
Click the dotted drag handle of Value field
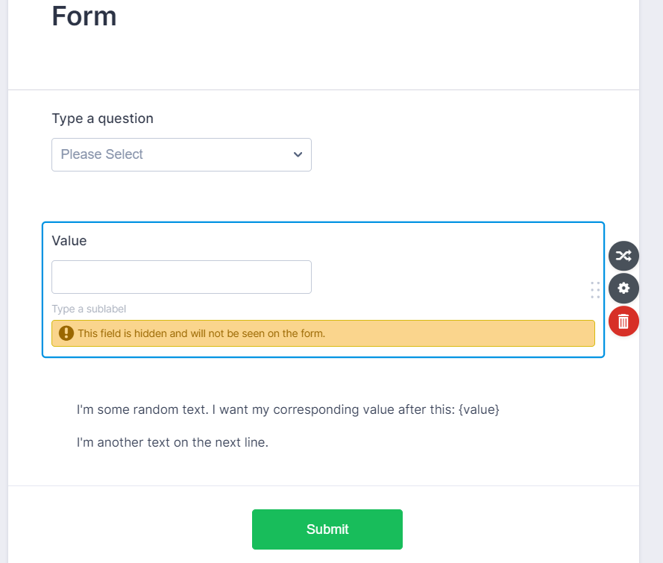595,290
